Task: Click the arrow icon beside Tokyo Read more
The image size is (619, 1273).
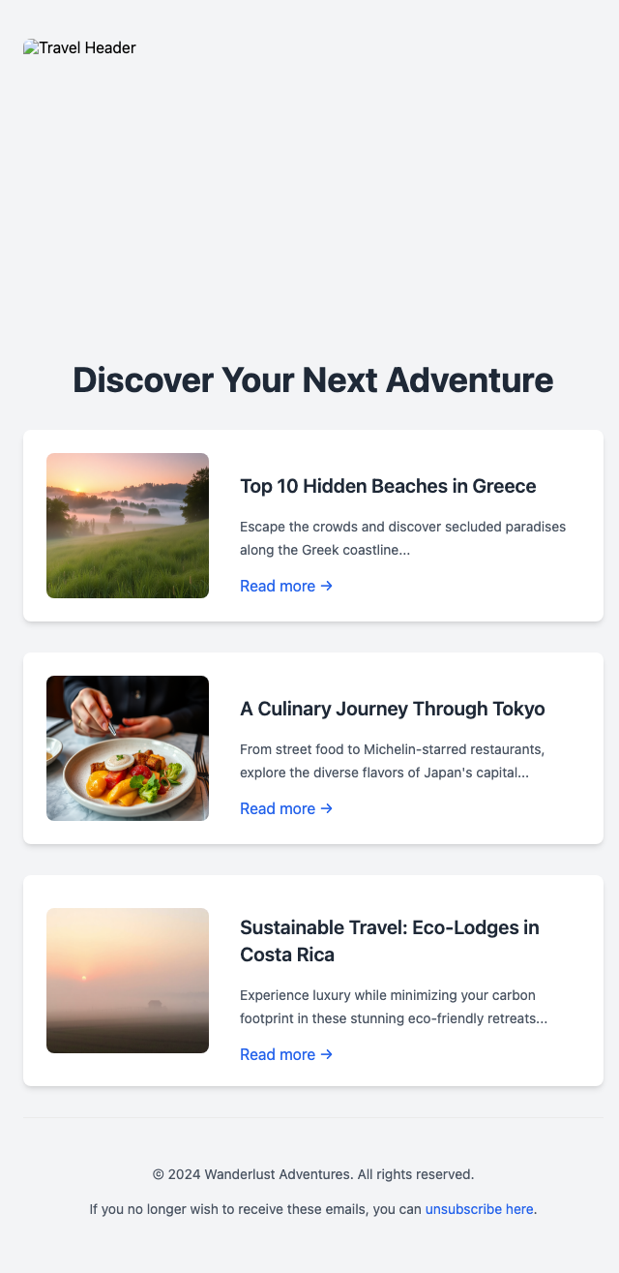Action: 327,808
